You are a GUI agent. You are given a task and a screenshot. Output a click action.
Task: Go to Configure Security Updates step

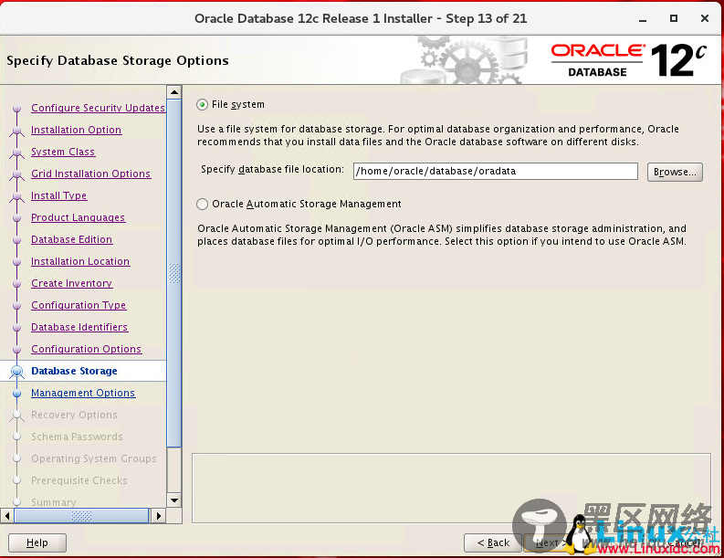tap(98, 108)
